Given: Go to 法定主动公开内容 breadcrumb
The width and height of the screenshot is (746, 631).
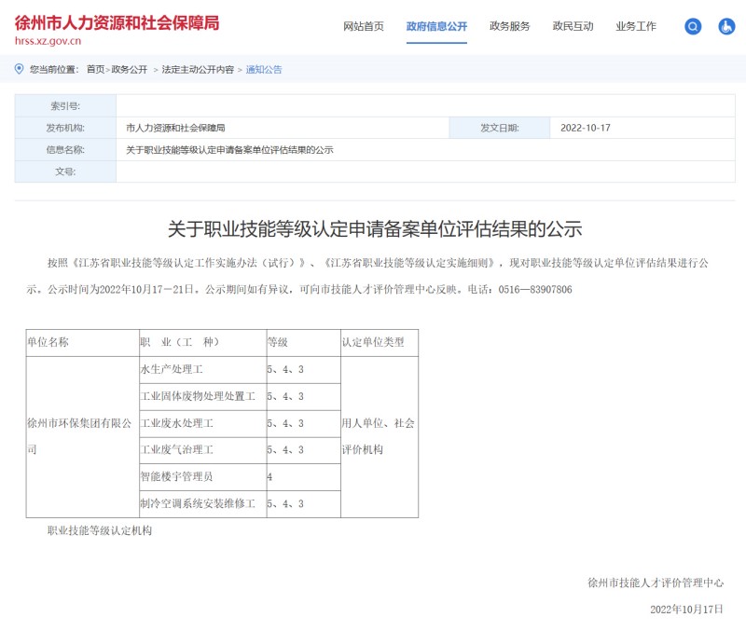Looking at the screenshot, I should pos(198,70).
